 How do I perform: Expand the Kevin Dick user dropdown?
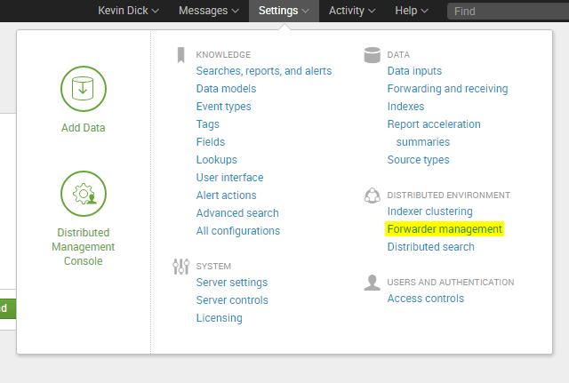pyautogui.click(x=128, y=11)
